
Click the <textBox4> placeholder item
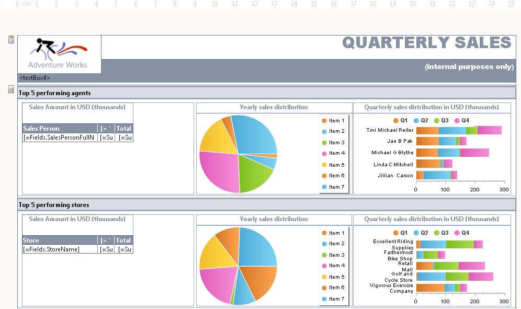point(35,78)
